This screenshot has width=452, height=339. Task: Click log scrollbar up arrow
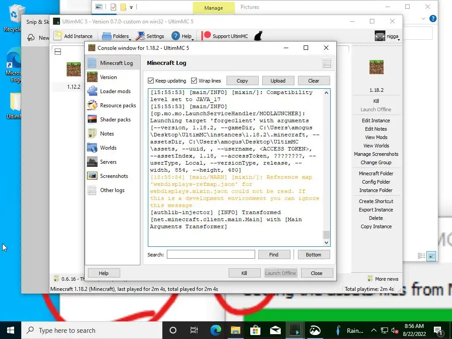point(326,93)
